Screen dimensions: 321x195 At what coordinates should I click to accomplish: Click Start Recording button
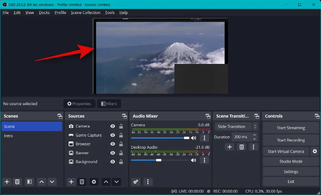coord(291,140)
